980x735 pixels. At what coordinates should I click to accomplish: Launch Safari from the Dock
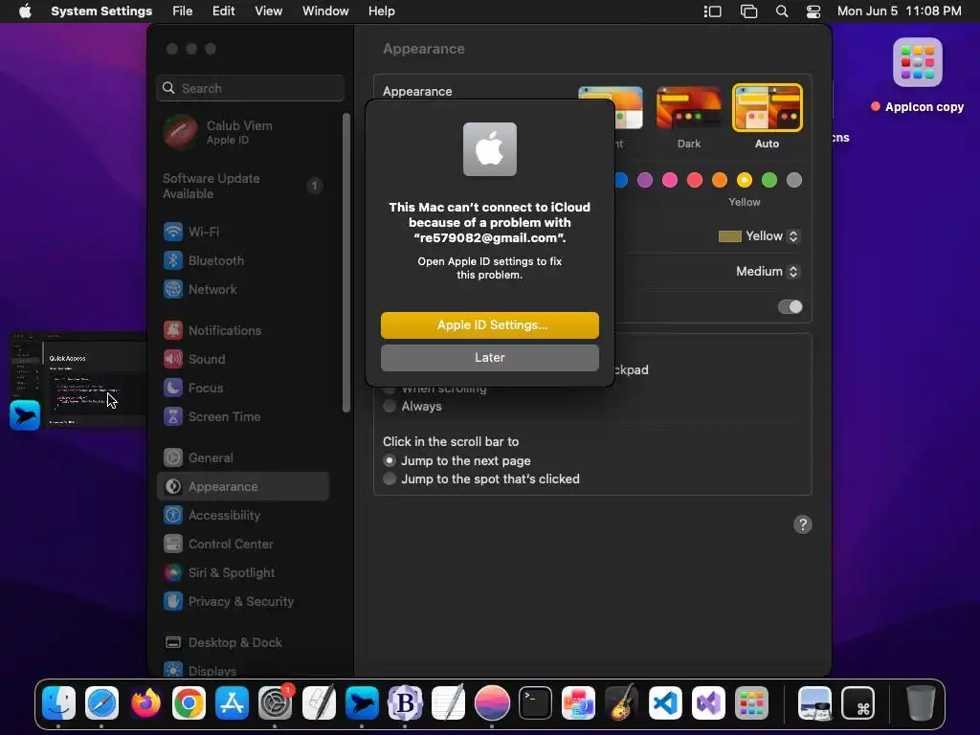pos(101,703)
